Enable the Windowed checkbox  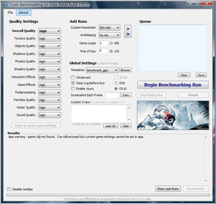click(73, 77)
